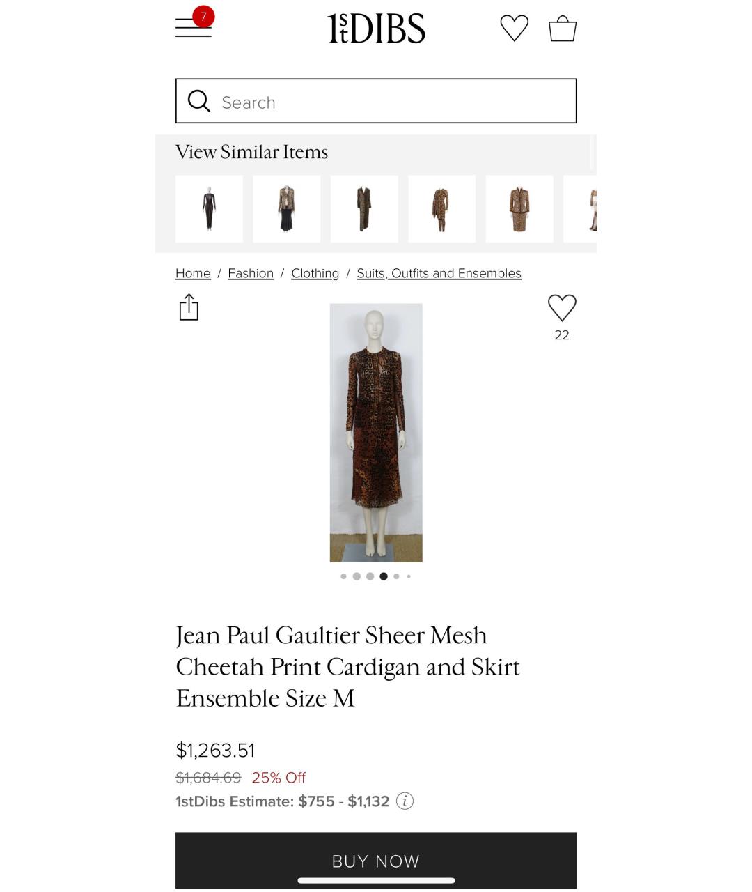752x892 pixels.
Task: Open the hamburger menu with notification badge
Action: [x=194, y=25]
